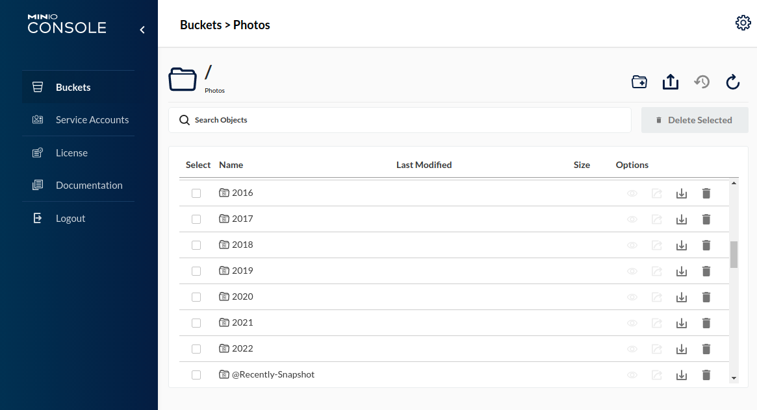Click the rewind versions icon
Image resolution: width=757 pixels, height=410 pixels.
(x=702, y=82)
